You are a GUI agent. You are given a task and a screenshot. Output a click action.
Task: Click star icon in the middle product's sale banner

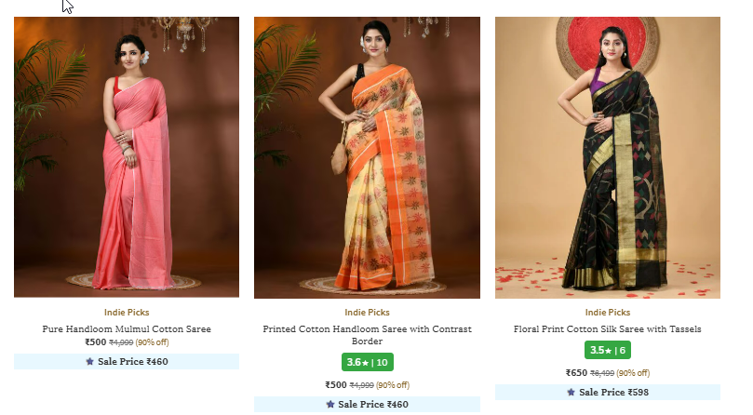click(330, 404)
